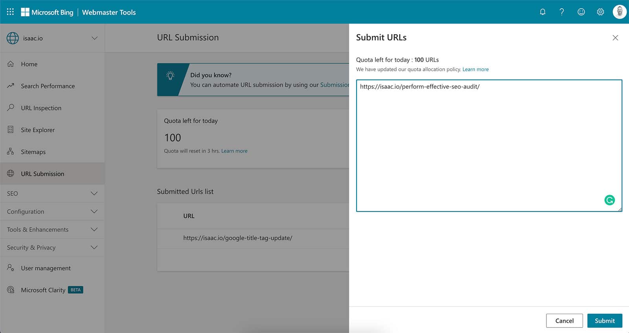Viewport: 629px width, 333px height.
Task: Click the quota value 100
Action: click(x=173, y=138)
